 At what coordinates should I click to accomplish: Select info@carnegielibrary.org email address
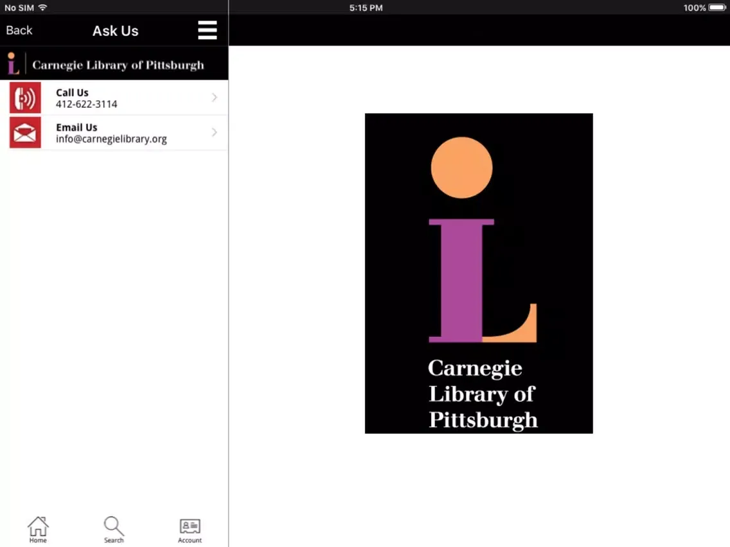pos(111,139)
